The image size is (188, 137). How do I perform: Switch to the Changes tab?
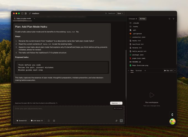133,19
